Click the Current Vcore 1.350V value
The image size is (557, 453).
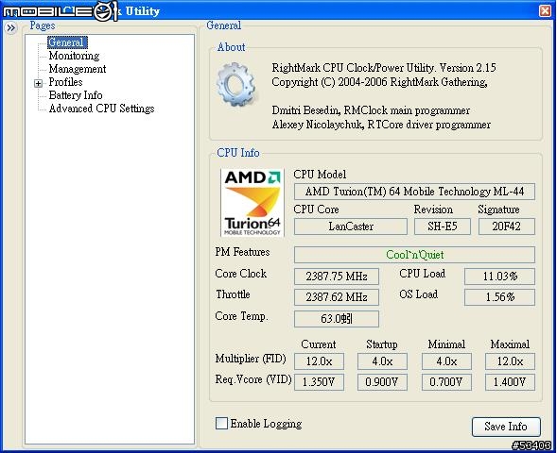[x=319, y=382]
